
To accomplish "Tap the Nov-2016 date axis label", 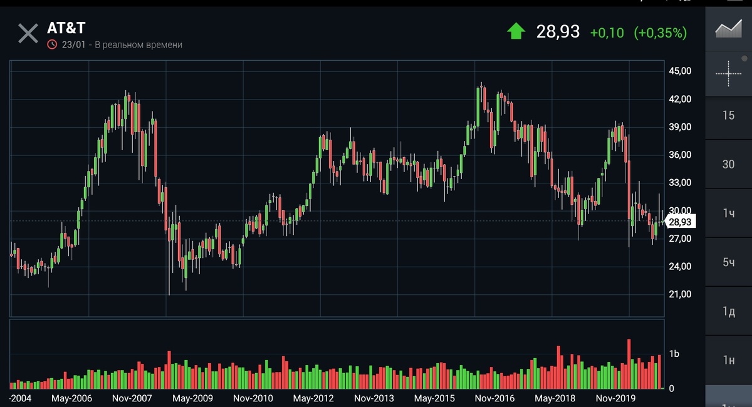I will pos(495,398).
